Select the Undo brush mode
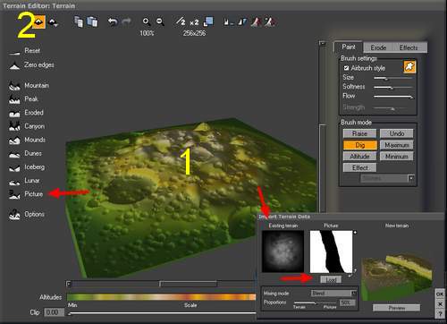This screenshot has width=447, height=324. tap(397, 133)
